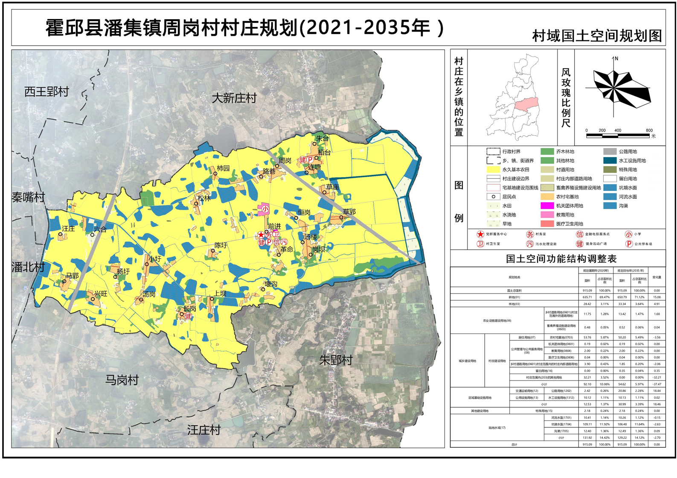Viewport: 677px width, 478px height.
Task: Click the magenta 机关团体用地 legend swatch
Action: pyautogui.click(x=547, y=206)
